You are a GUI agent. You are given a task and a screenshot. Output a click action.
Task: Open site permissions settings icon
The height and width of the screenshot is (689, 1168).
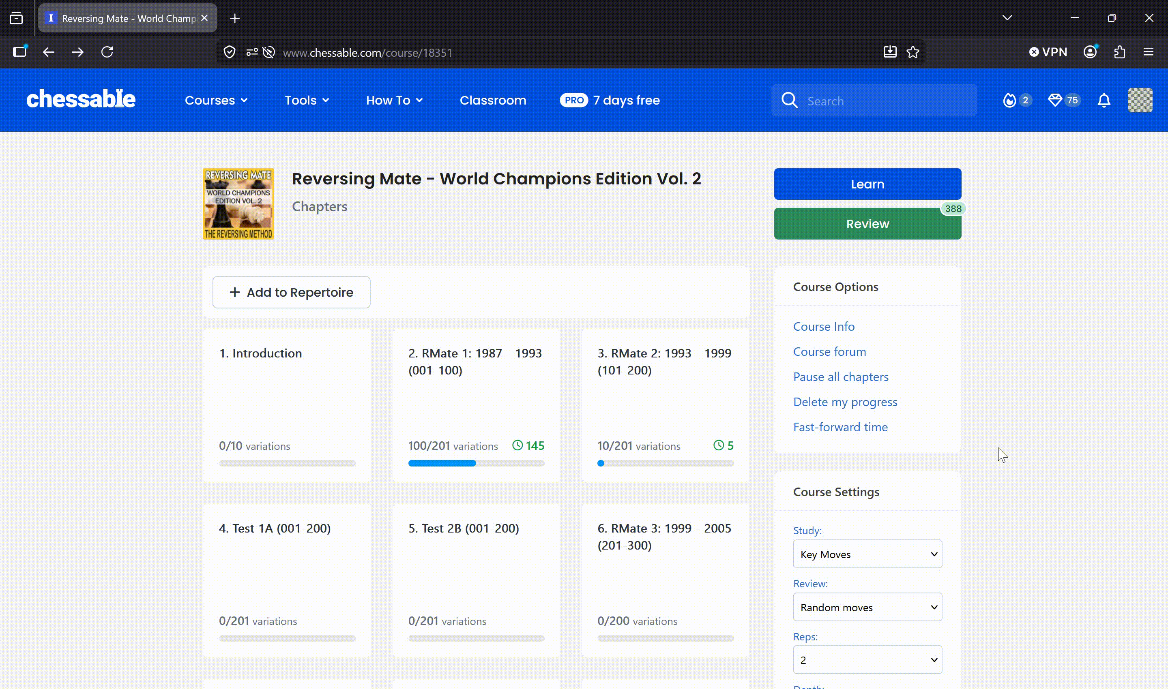click(x=252, y=52)
